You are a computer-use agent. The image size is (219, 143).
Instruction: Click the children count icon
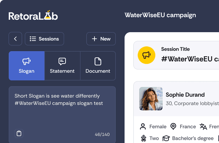tap(143, 138)
